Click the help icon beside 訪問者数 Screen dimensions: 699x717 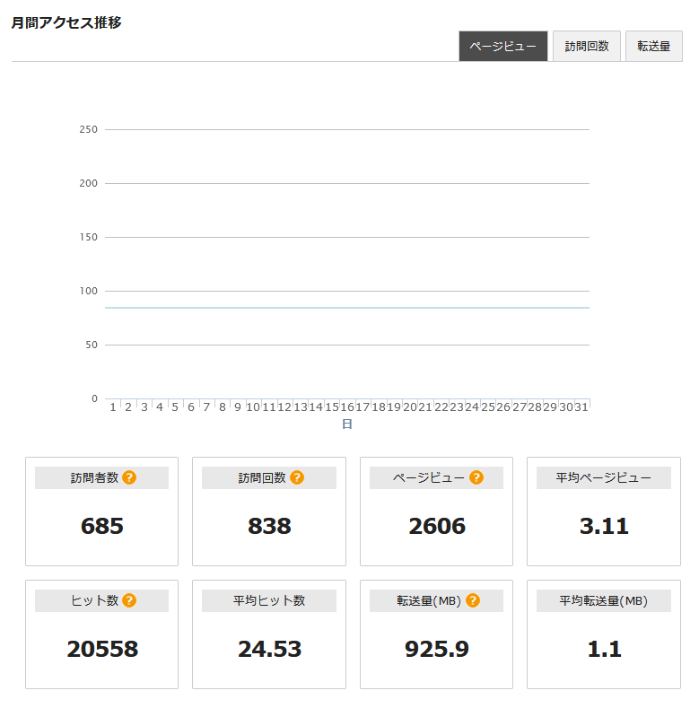129,477
